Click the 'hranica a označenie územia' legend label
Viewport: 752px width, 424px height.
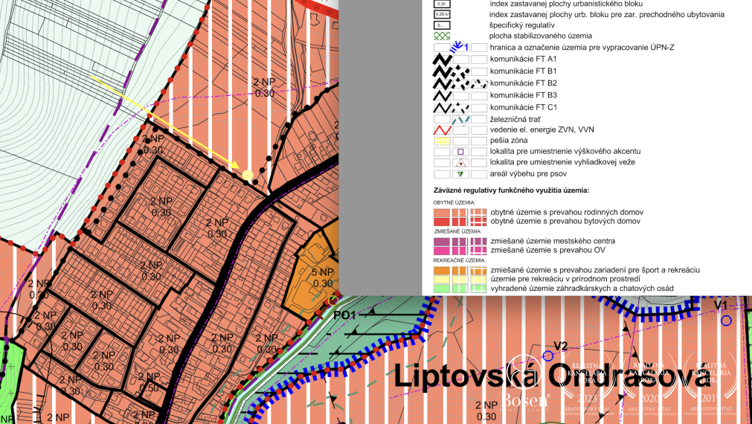[582, 48]
